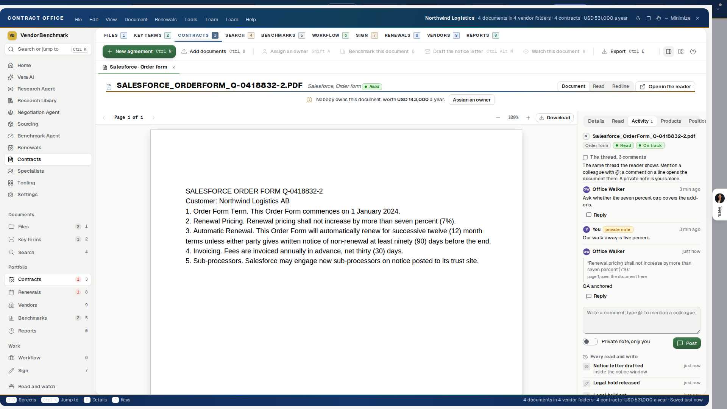This screenshot has width=727, height=409.
Task: Go to Sourcing in the sidebar
Action: click(48, 124)
